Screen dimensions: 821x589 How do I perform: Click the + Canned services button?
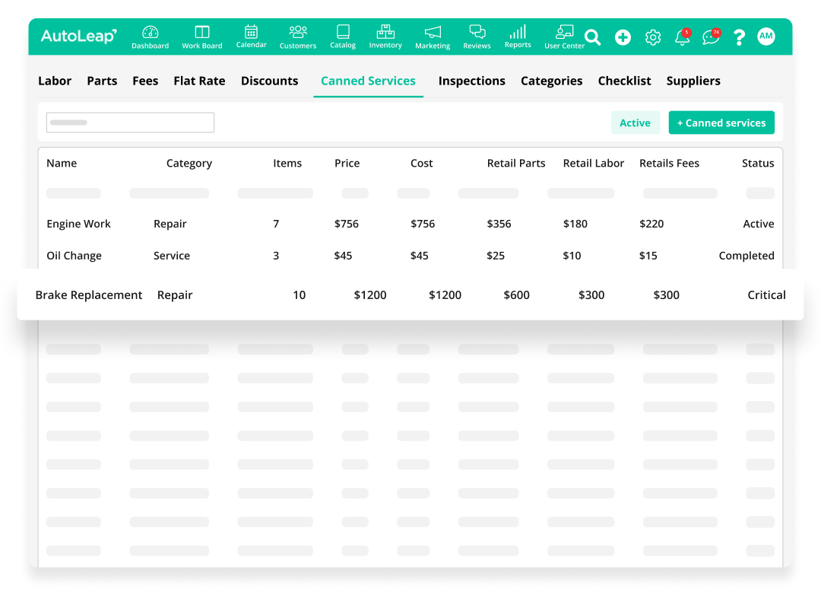[721, 123]
